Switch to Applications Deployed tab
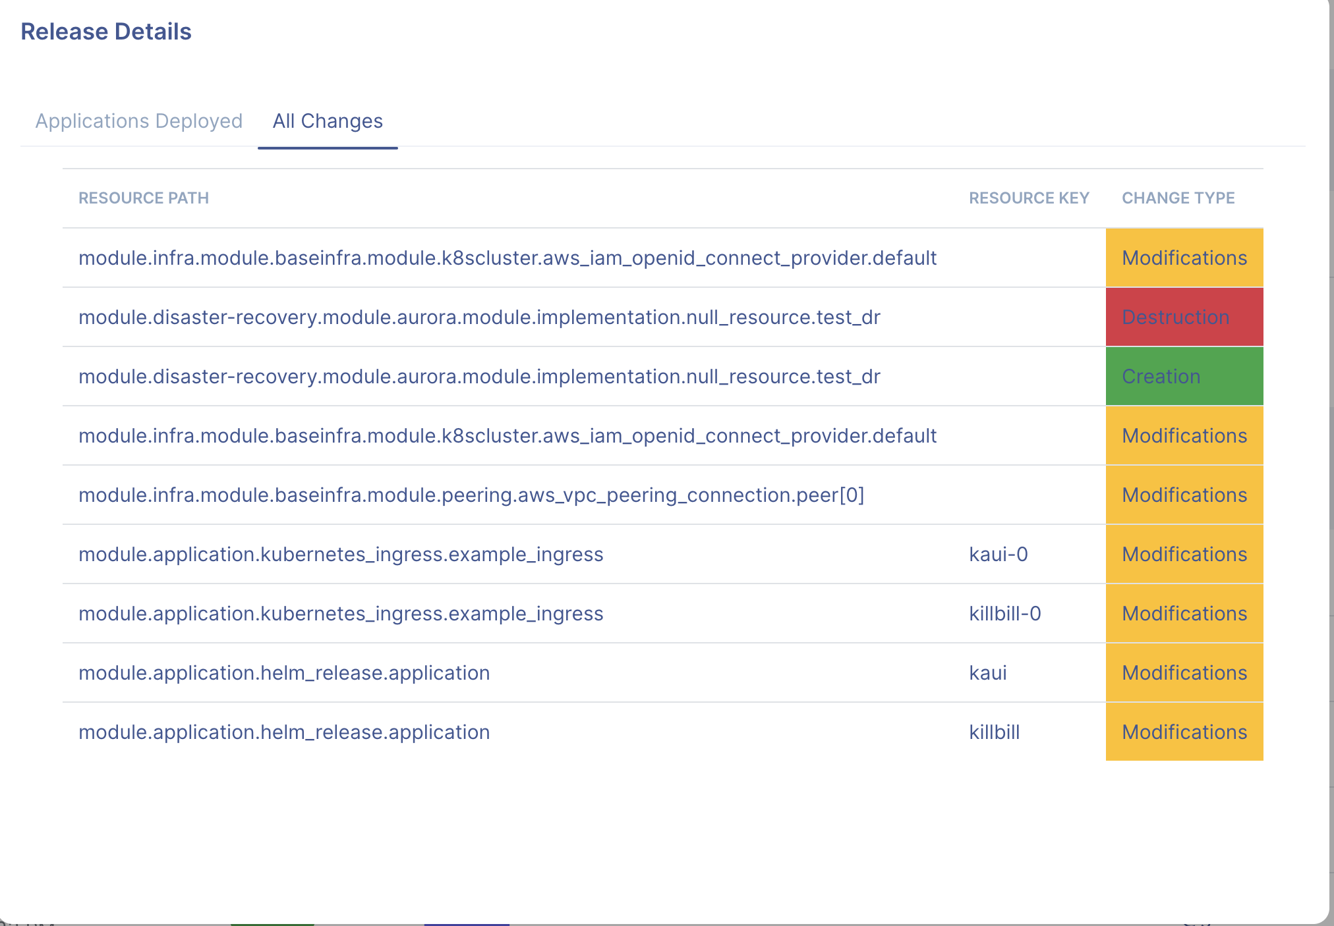Screen dimensions: 1334x926 [x=138, y=121]
